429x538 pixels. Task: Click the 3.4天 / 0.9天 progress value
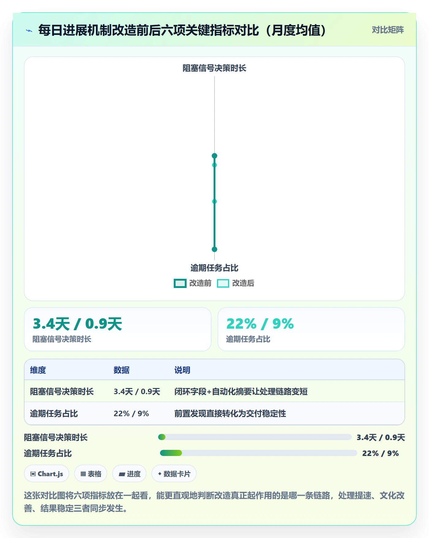click(381, 437)
